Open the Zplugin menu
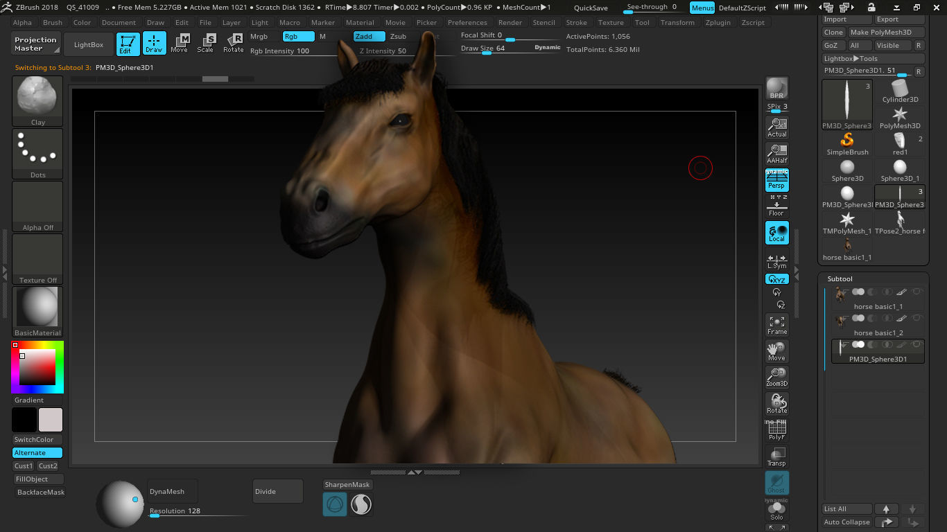947x532 pixels. pos(718,22)
